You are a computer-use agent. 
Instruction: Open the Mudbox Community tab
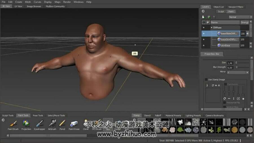55,6
